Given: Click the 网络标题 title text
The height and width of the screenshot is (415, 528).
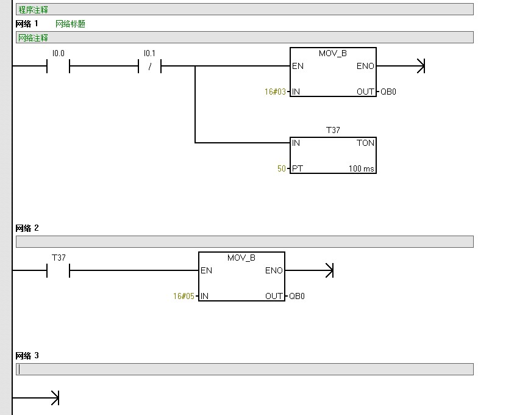Looking at the screenshot, I should [x=70, y=24].
